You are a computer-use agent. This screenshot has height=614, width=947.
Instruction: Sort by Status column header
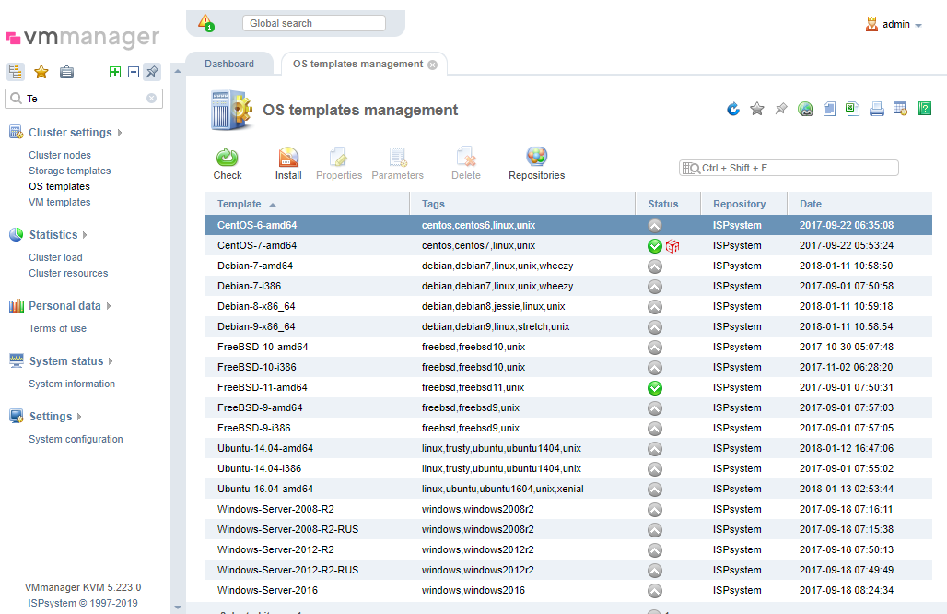(668, 205)
